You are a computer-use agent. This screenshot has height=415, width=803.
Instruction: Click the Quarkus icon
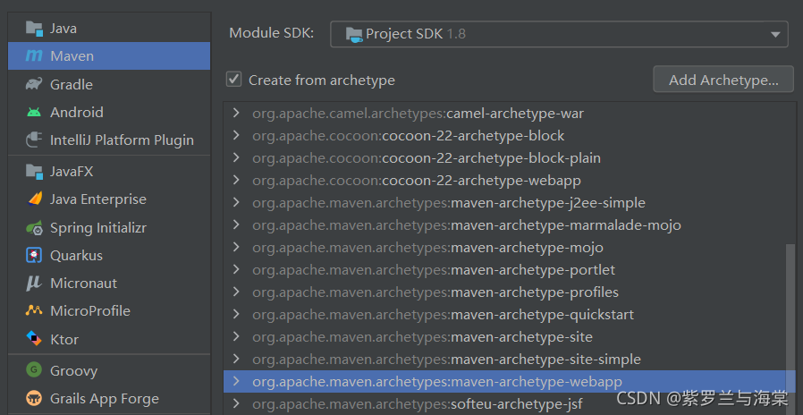[x=34, y=255]
